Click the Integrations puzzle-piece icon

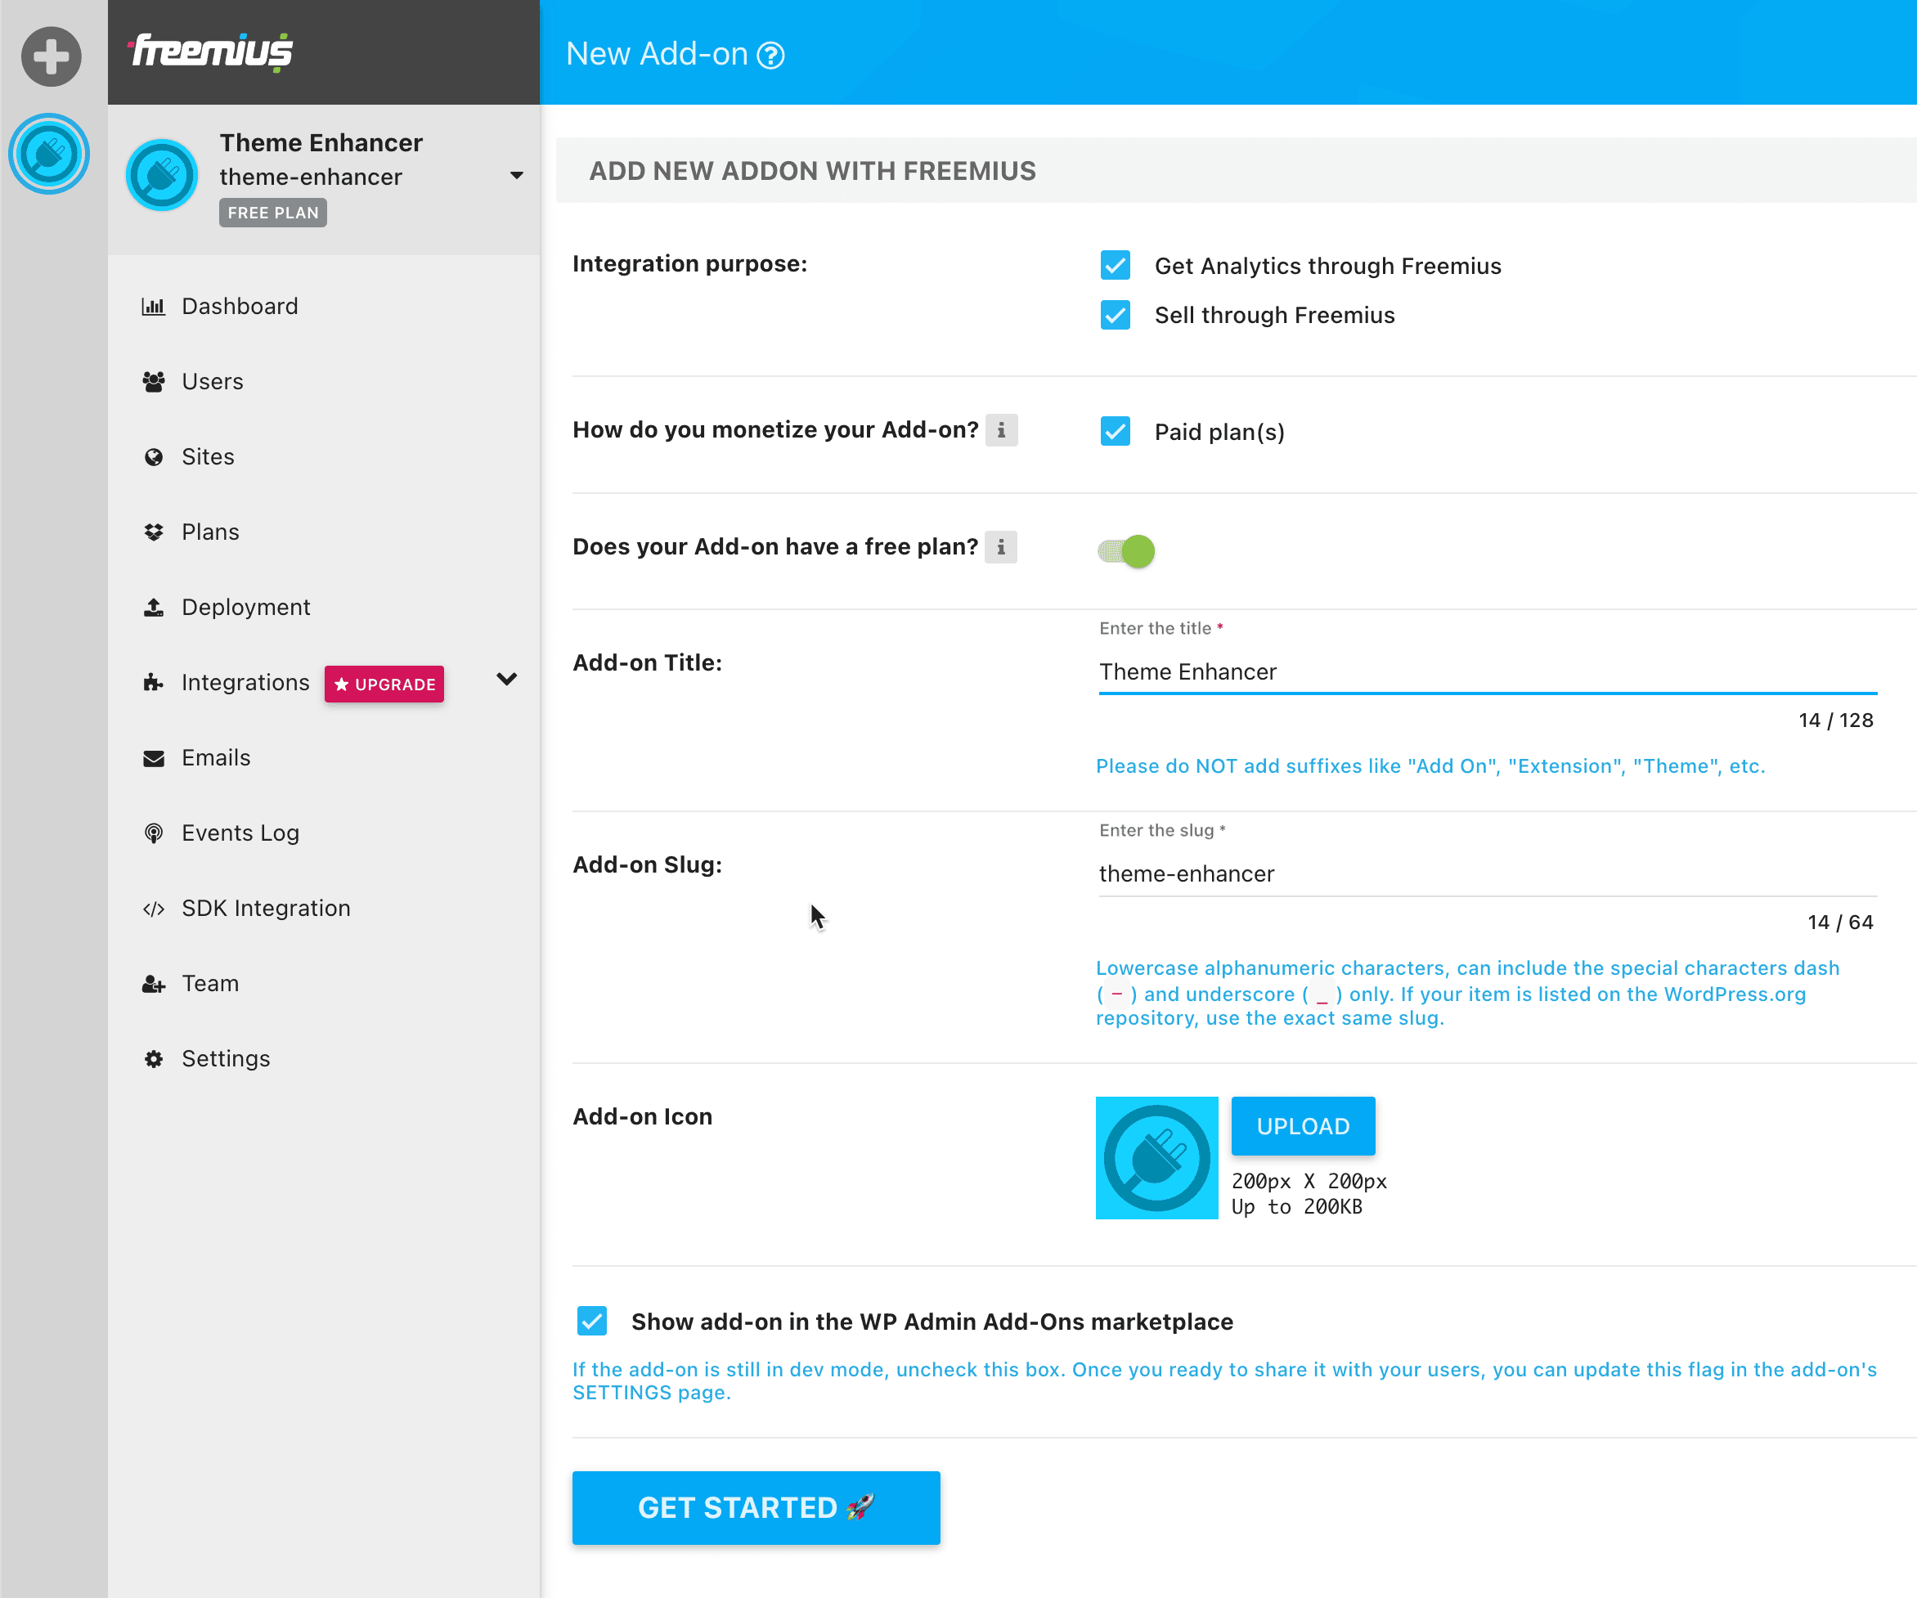tap(154, 683)
